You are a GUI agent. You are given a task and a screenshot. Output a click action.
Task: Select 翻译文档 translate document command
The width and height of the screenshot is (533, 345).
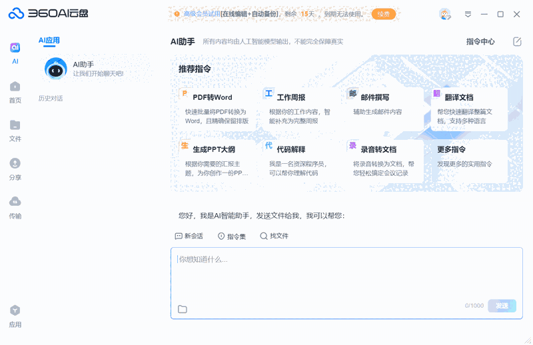469,109
